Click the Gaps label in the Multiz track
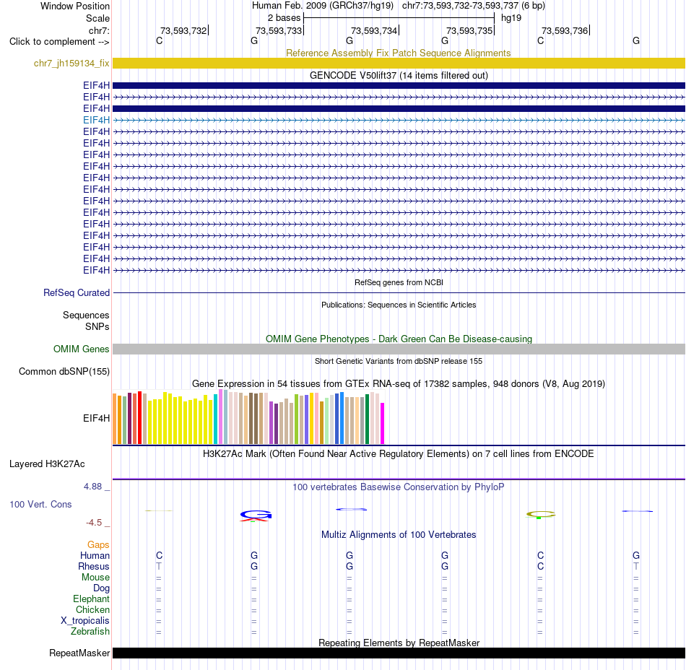686x670 pixels. (98, 545)
